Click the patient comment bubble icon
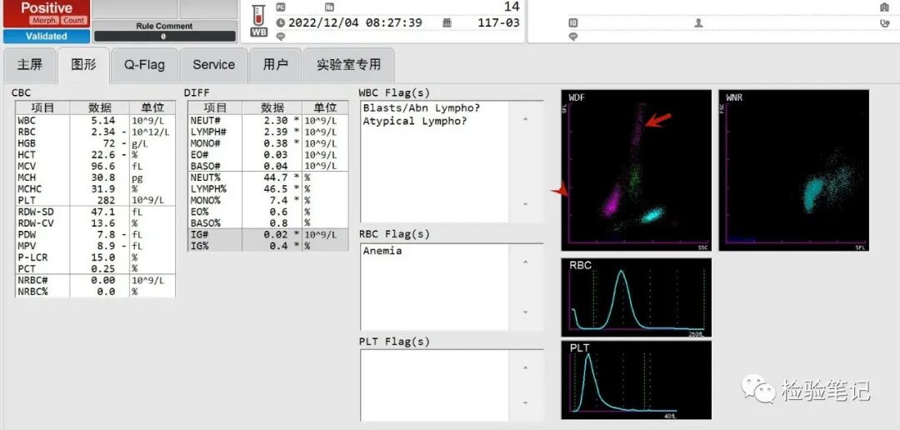Screen dimensions: 900x430 pos(572,36)
